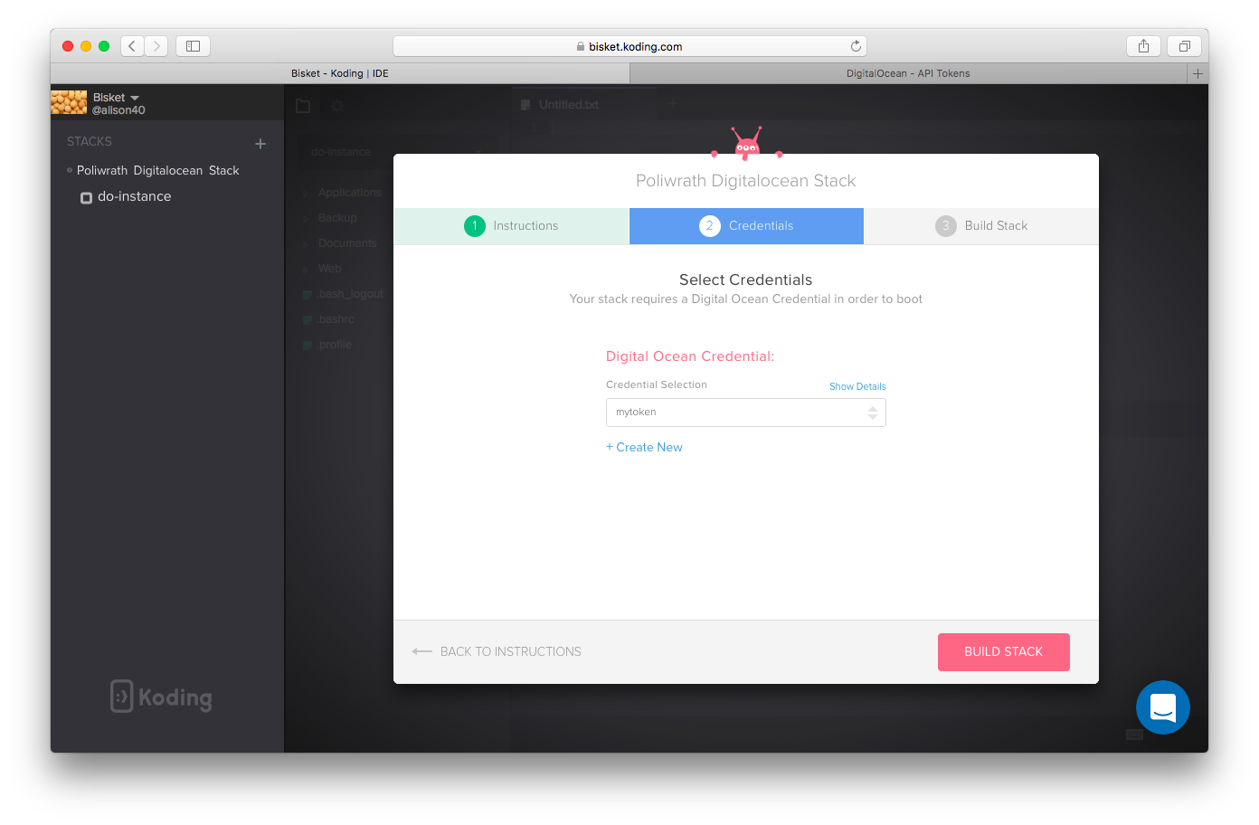The height and width of the screenshot is (825, 1259).
Task: Click the @alison40 username text
Action: [x=118, y=110]
